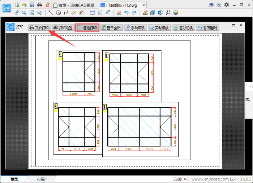Screen dimensions: 253x183
Task: Click the 实时缩放 button
Action: pyautogui.click(x=160, y=28)
